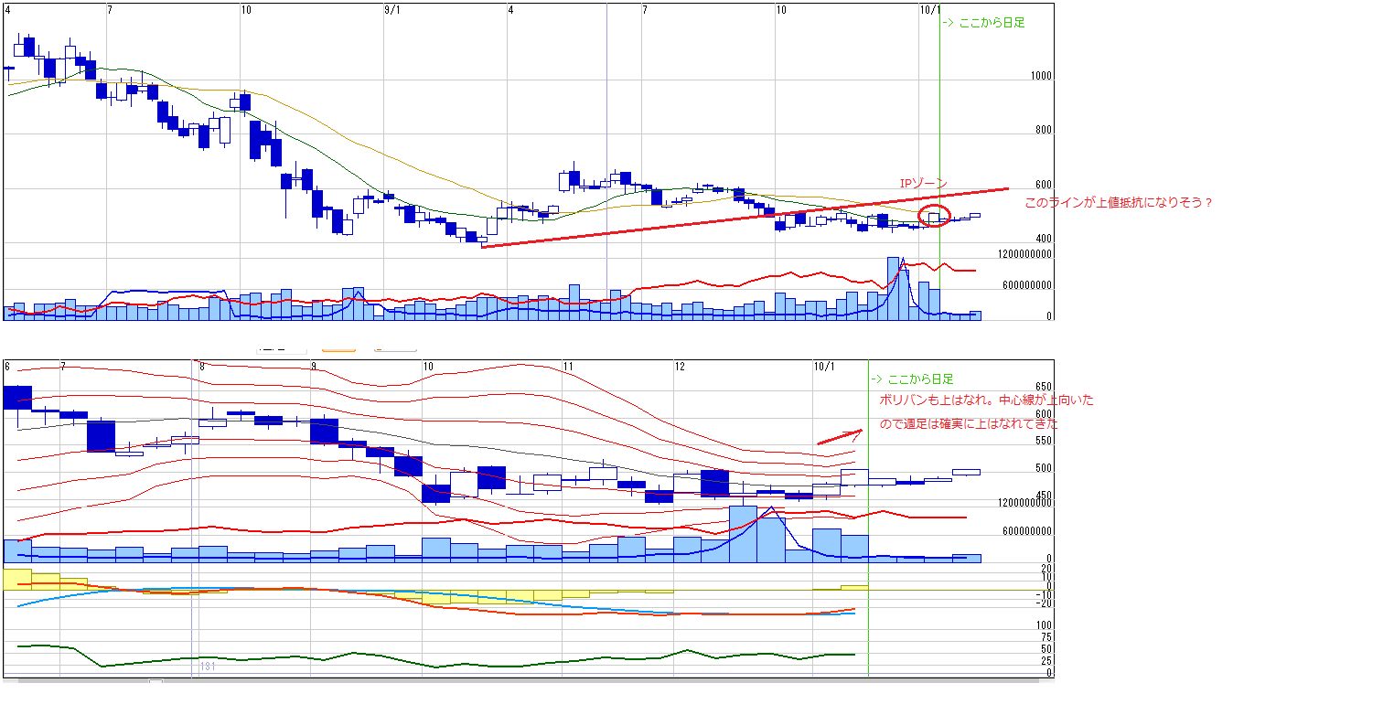
Task: Click the IPゾーン annotation label
Action: tap(923, 184)
